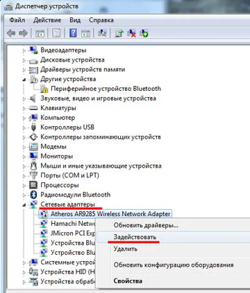This screenshot has width=250, height=293.
Task: Collapse the Сетевые адаптеры node
Action: (x=24, y=205)
